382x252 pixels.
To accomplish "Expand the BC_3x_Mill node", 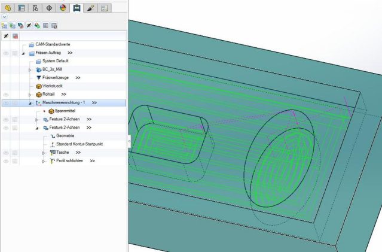I will click(x=30, y=69).
